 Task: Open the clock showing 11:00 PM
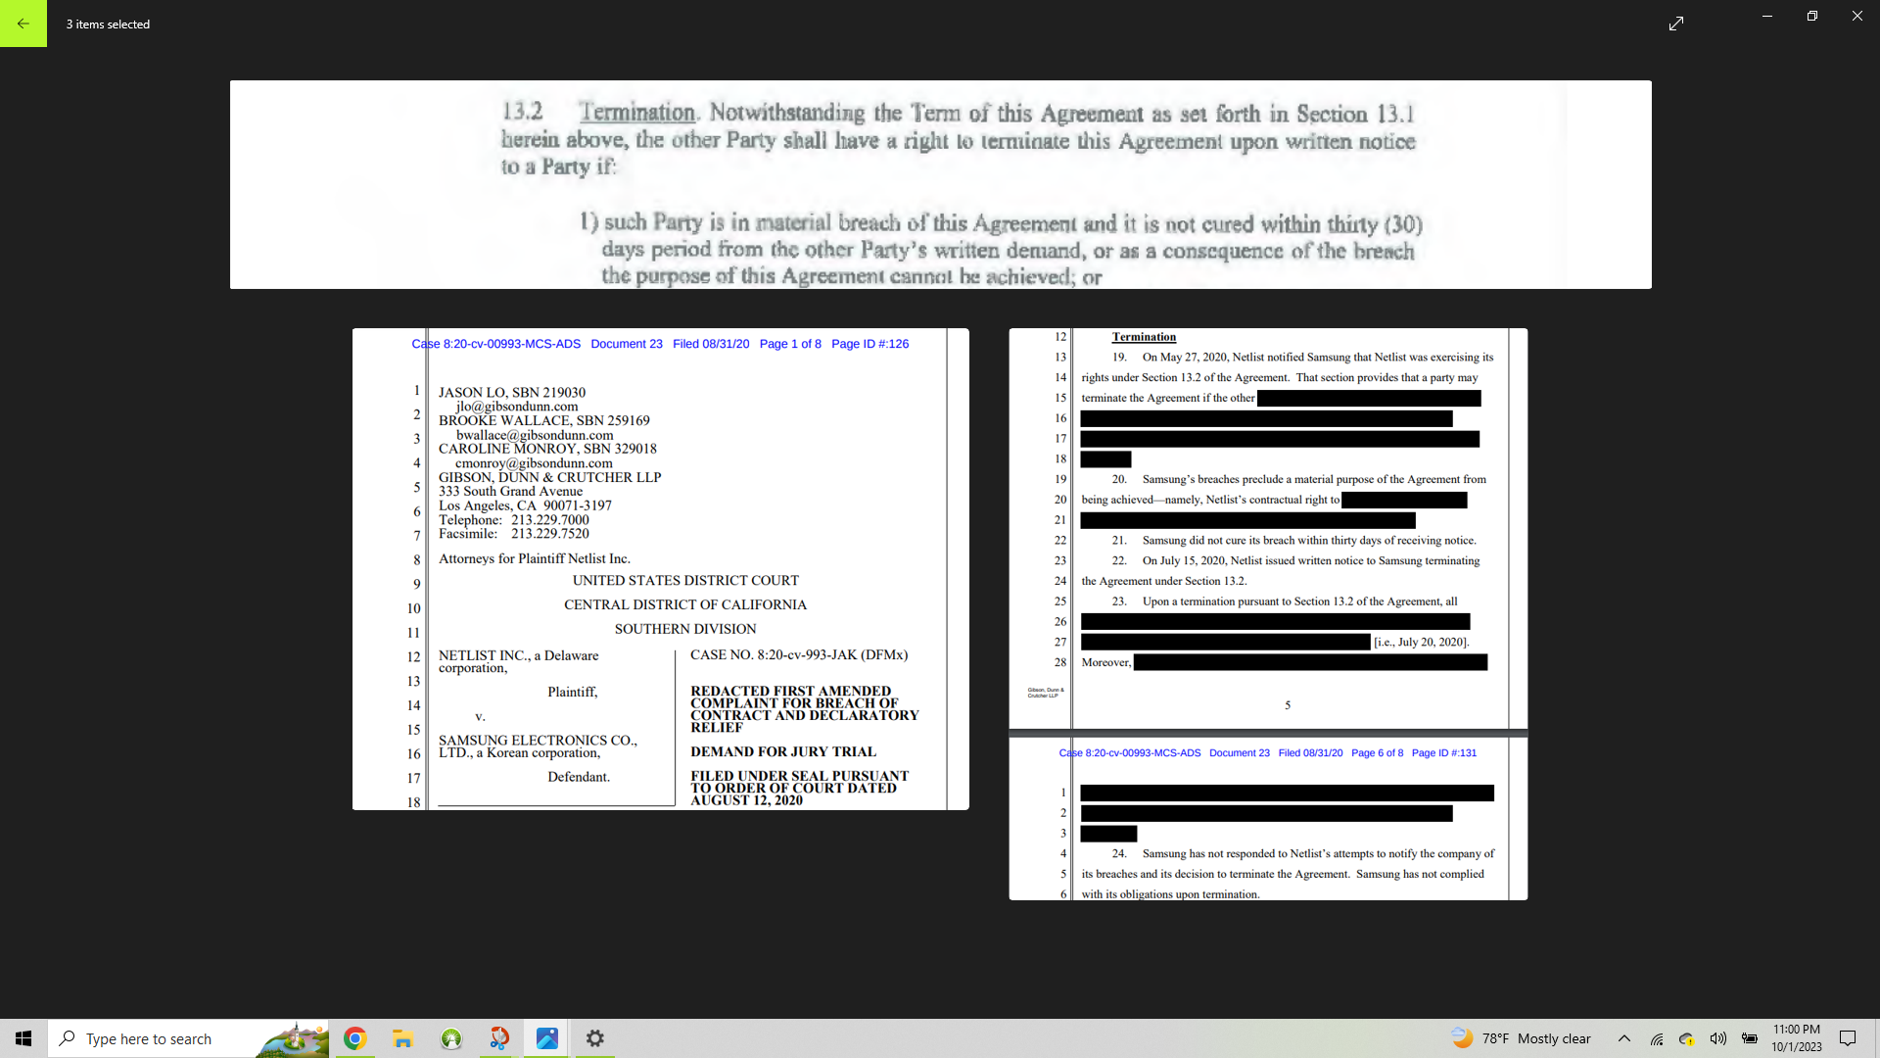click(x=1797, y=1038)
